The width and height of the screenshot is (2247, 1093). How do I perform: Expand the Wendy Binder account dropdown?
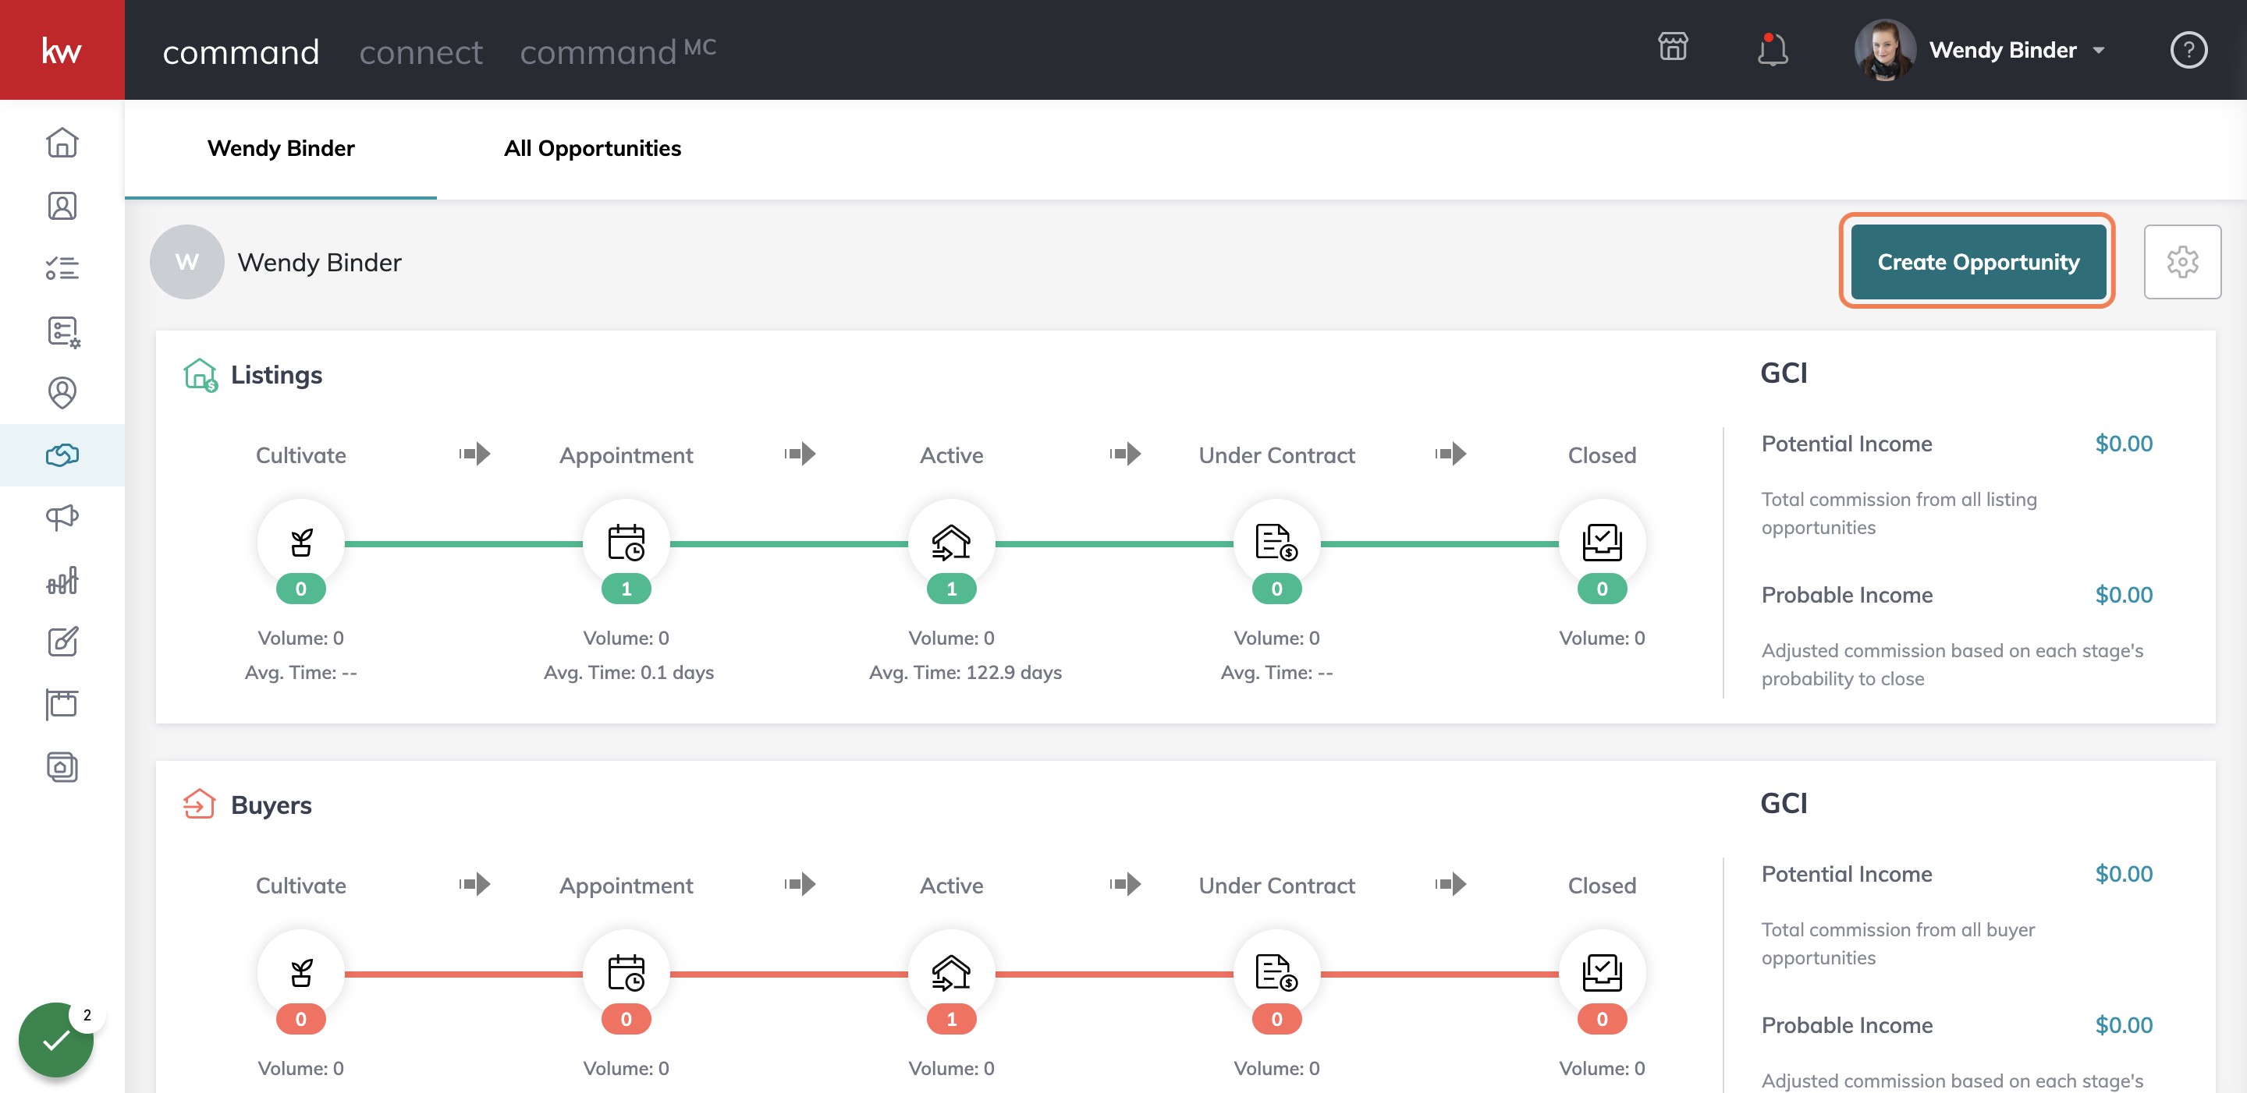[2098, 51]
